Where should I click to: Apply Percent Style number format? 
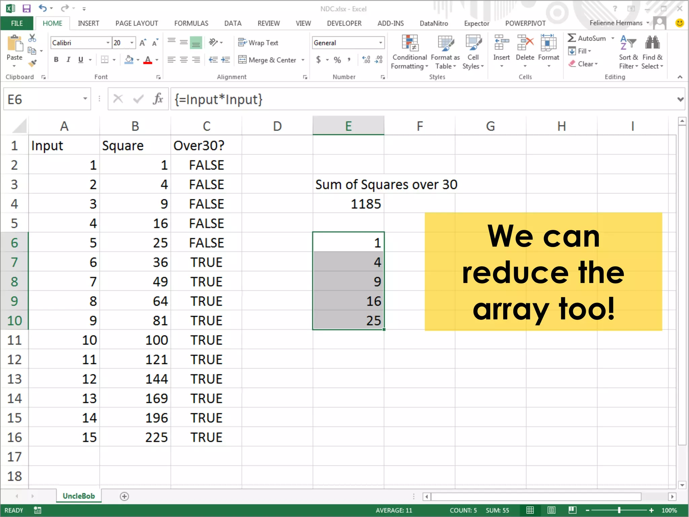[337, 60]
